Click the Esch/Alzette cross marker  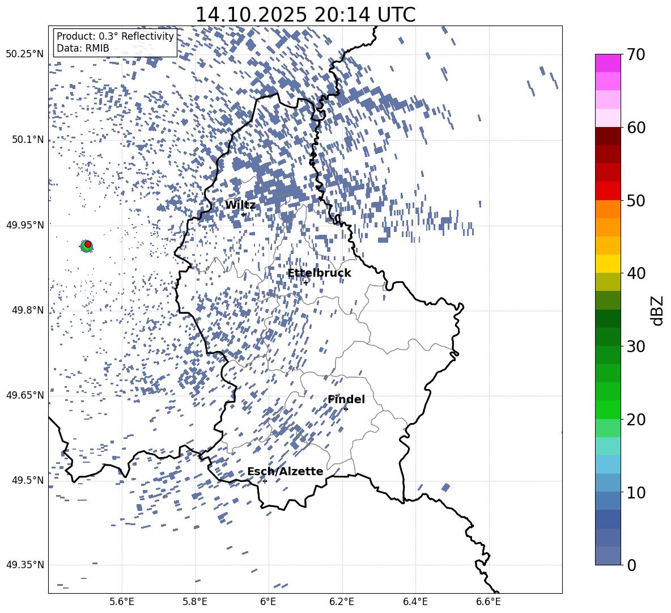[265, 481]
